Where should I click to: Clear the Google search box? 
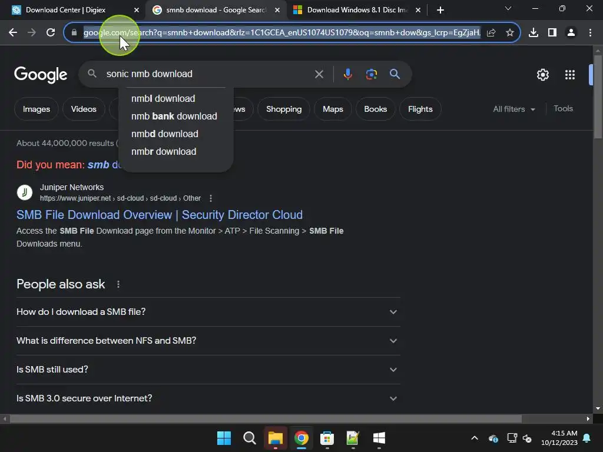pos(319,74)
